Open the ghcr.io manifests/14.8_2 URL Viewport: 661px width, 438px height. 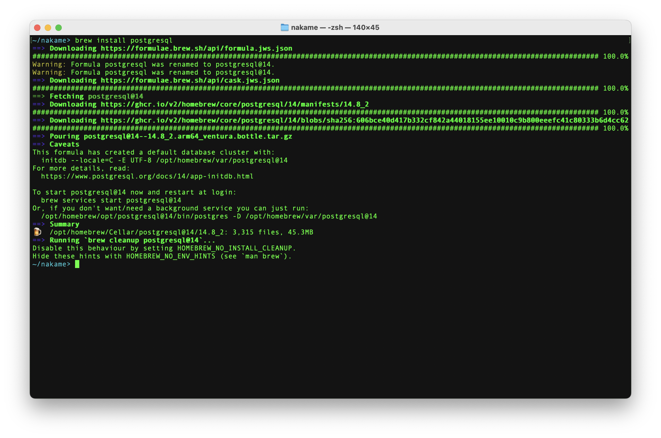click(235, 104)
